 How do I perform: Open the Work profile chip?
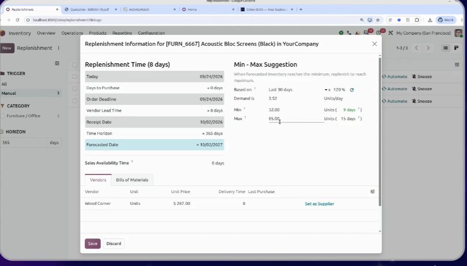coord(446,20)
